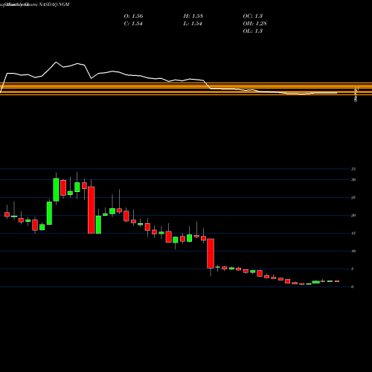Click the '15' price axis label

tap(353, 233)
